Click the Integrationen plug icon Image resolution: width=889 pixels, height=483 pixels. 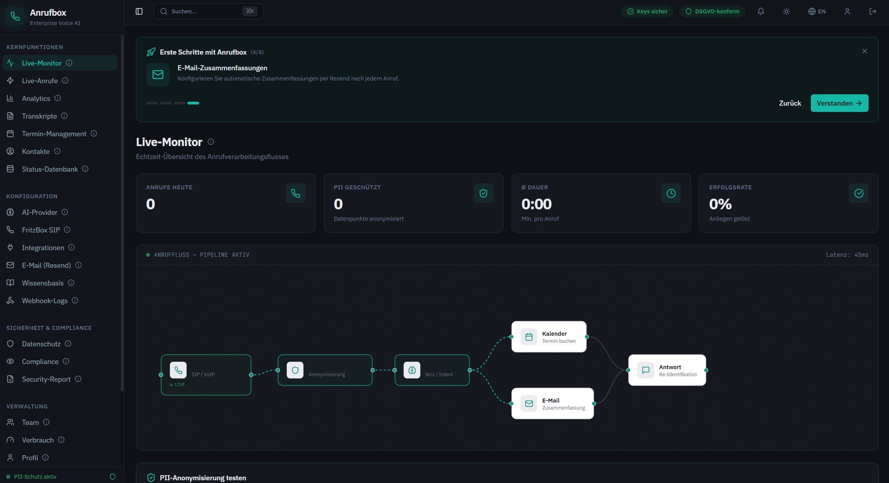pos(10,247)
